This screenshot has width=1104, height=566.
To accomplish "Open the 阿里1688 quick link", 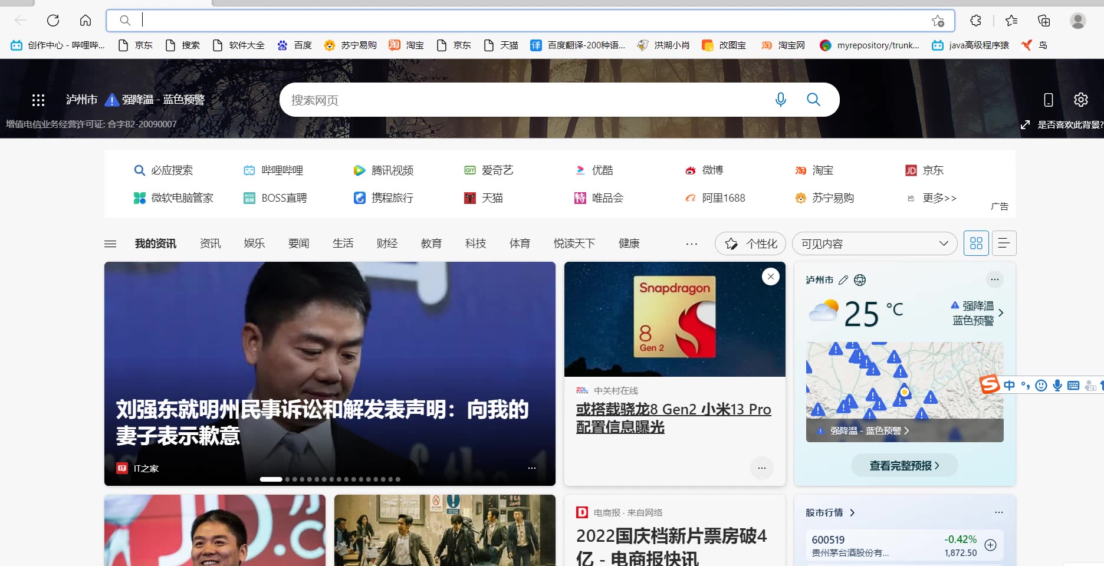I will click(715, 198).
